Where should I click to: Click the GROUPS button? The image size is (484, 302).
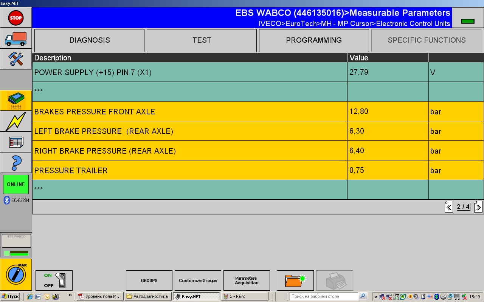pyautogui.click(x=149, y=280)
